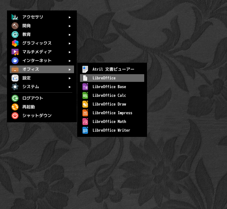
Task: Expand the システム submenu arrow
Action: pos(69,87)
